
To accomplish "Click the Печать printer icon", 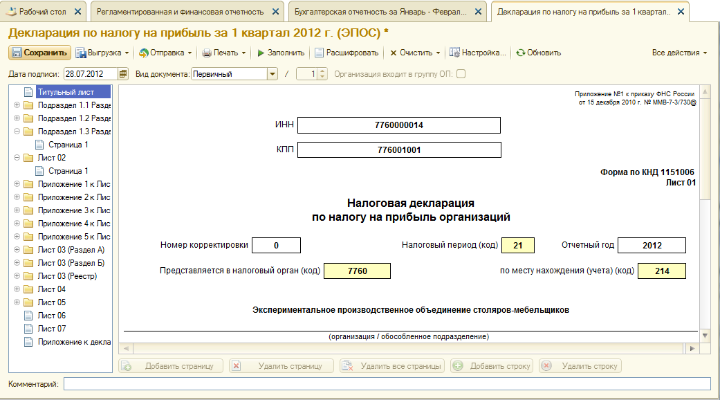I will point(207,53).
